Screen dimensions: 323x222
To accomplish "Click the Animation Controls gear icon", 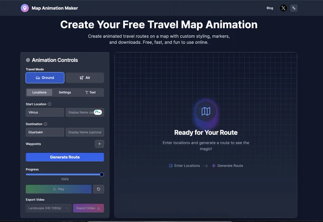I will tap(28, 60).
